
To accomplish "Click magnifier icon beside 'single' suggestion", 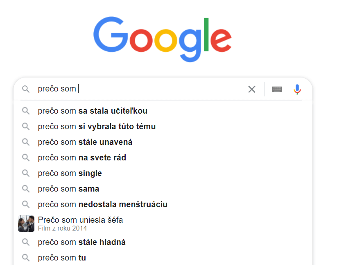I will (26, 173).
